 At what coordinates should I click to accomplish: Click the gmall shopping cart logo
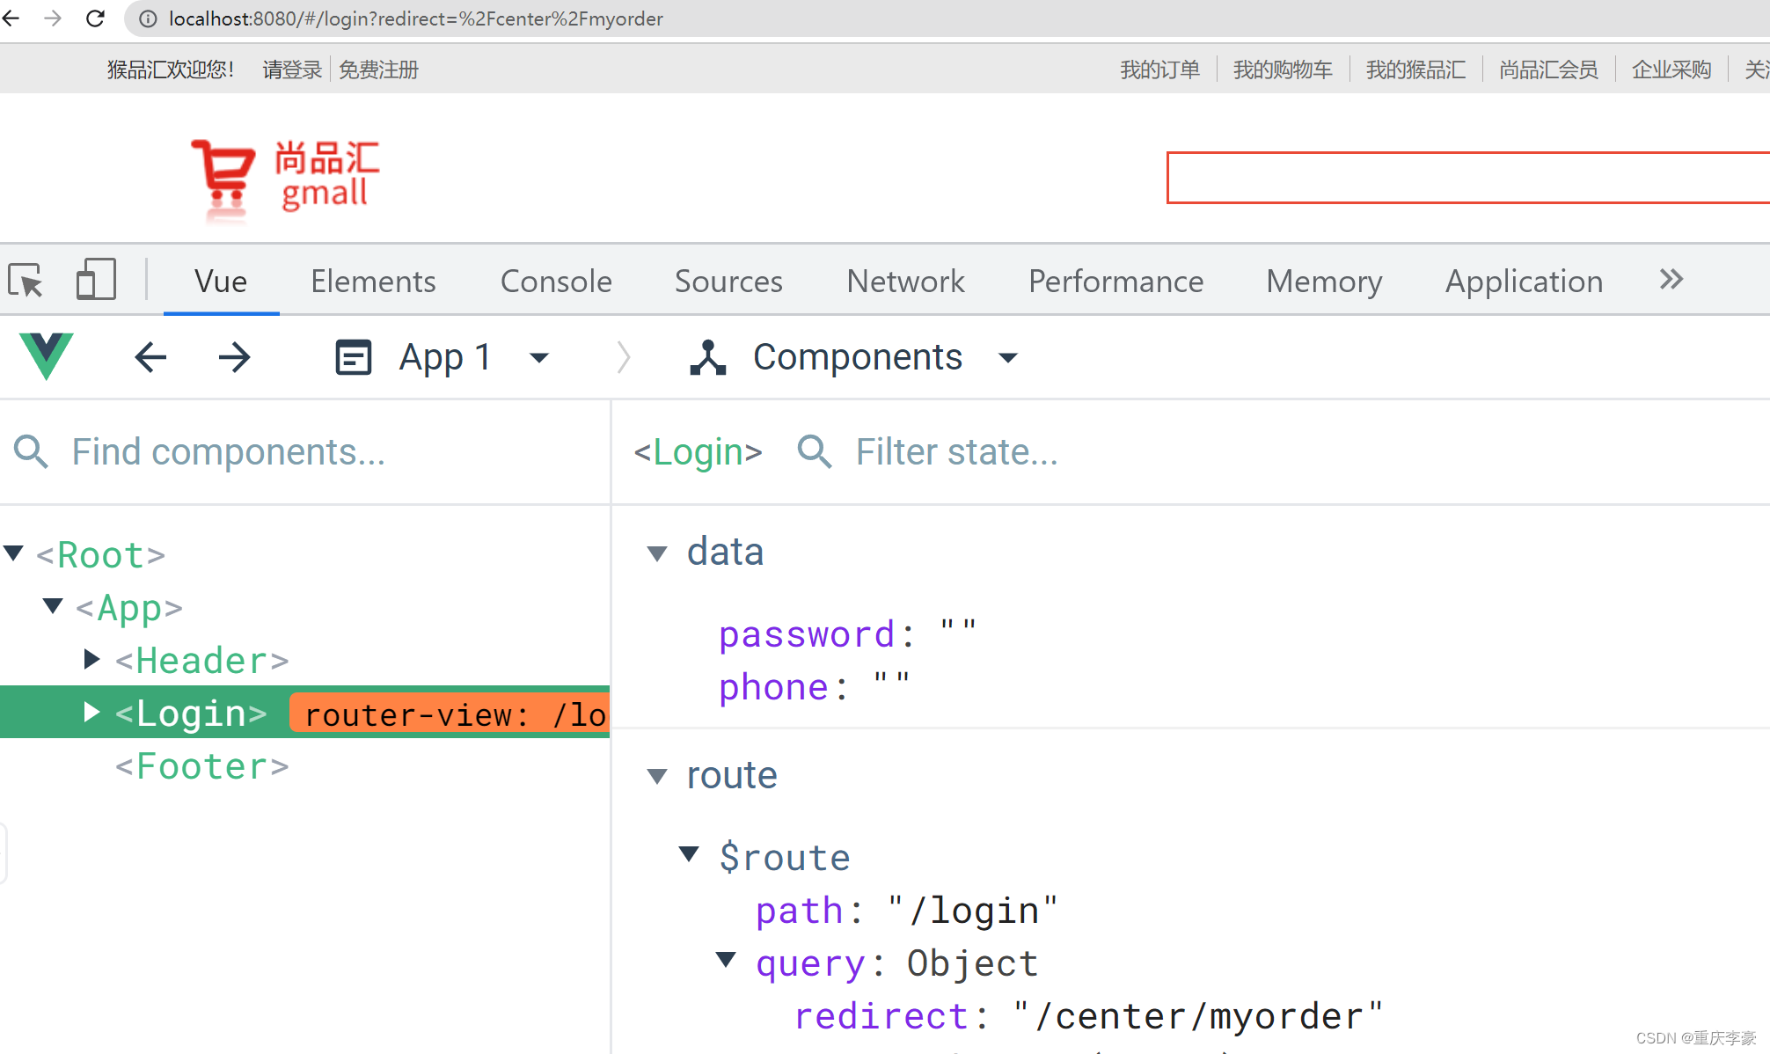[x=285, y=179]
